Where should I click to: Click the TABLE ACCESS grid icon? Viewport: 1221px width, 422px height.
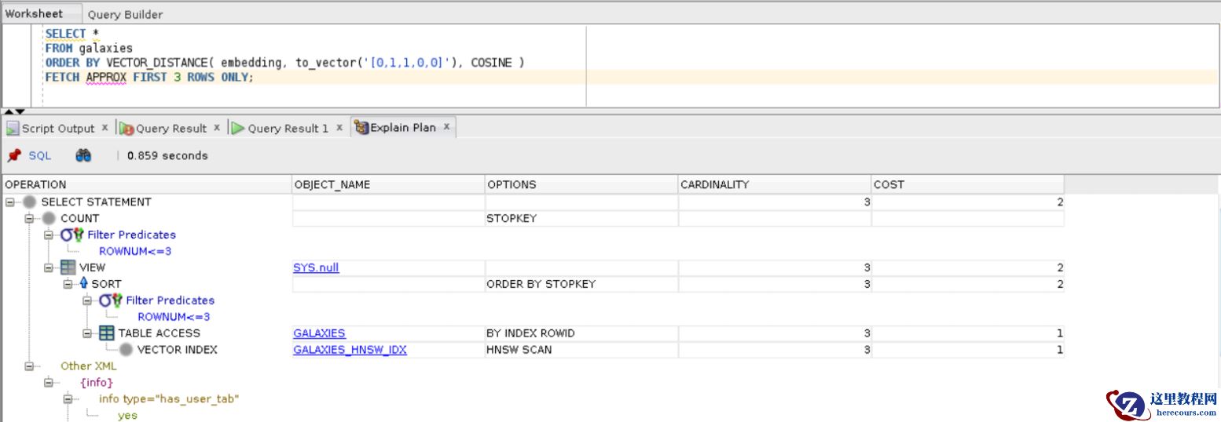coord(107,333)
